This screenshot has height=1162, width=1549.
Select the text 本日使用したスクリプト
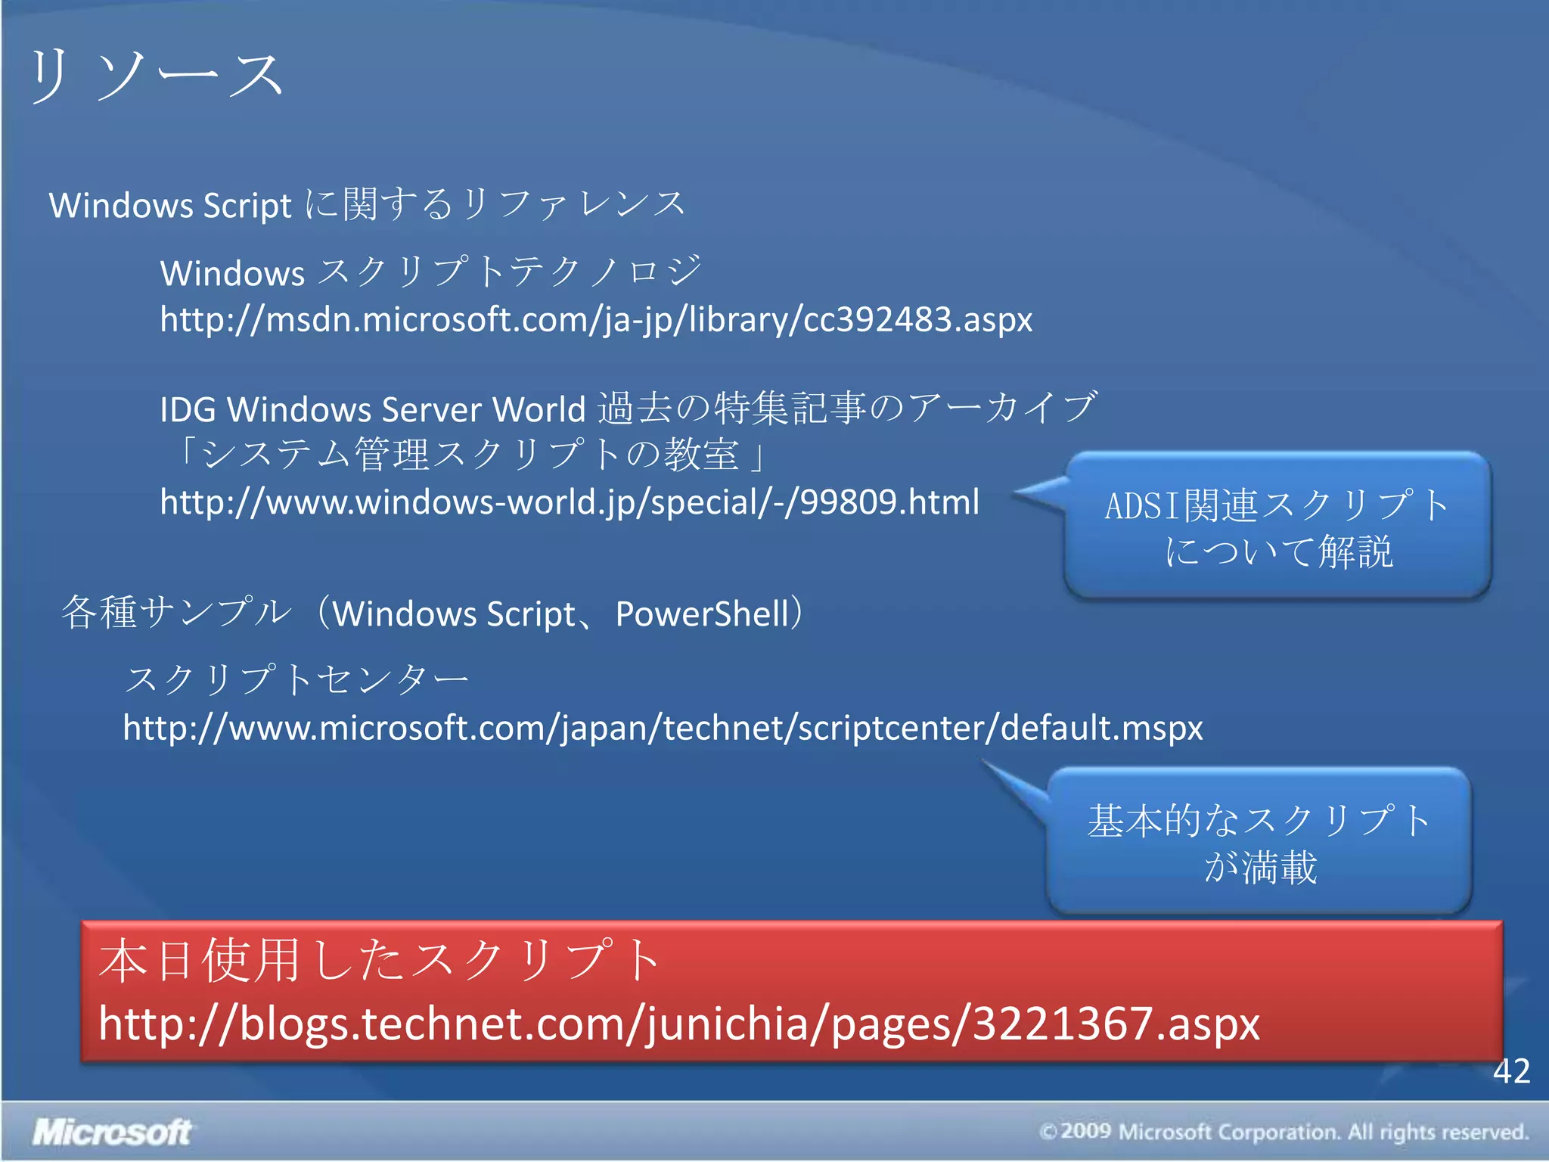tap(380, 961)
